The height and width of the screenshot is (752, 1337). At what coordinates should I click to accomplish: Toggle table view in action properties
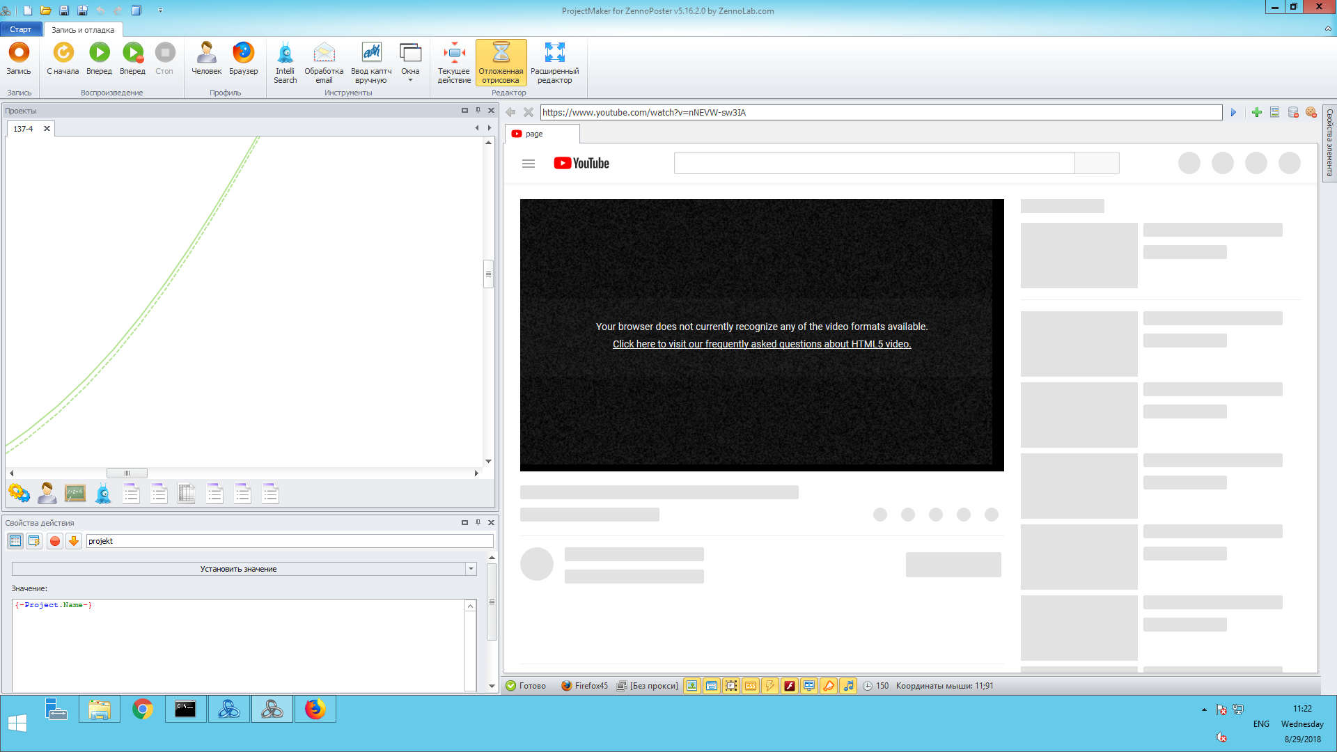[x=15, y=541]
